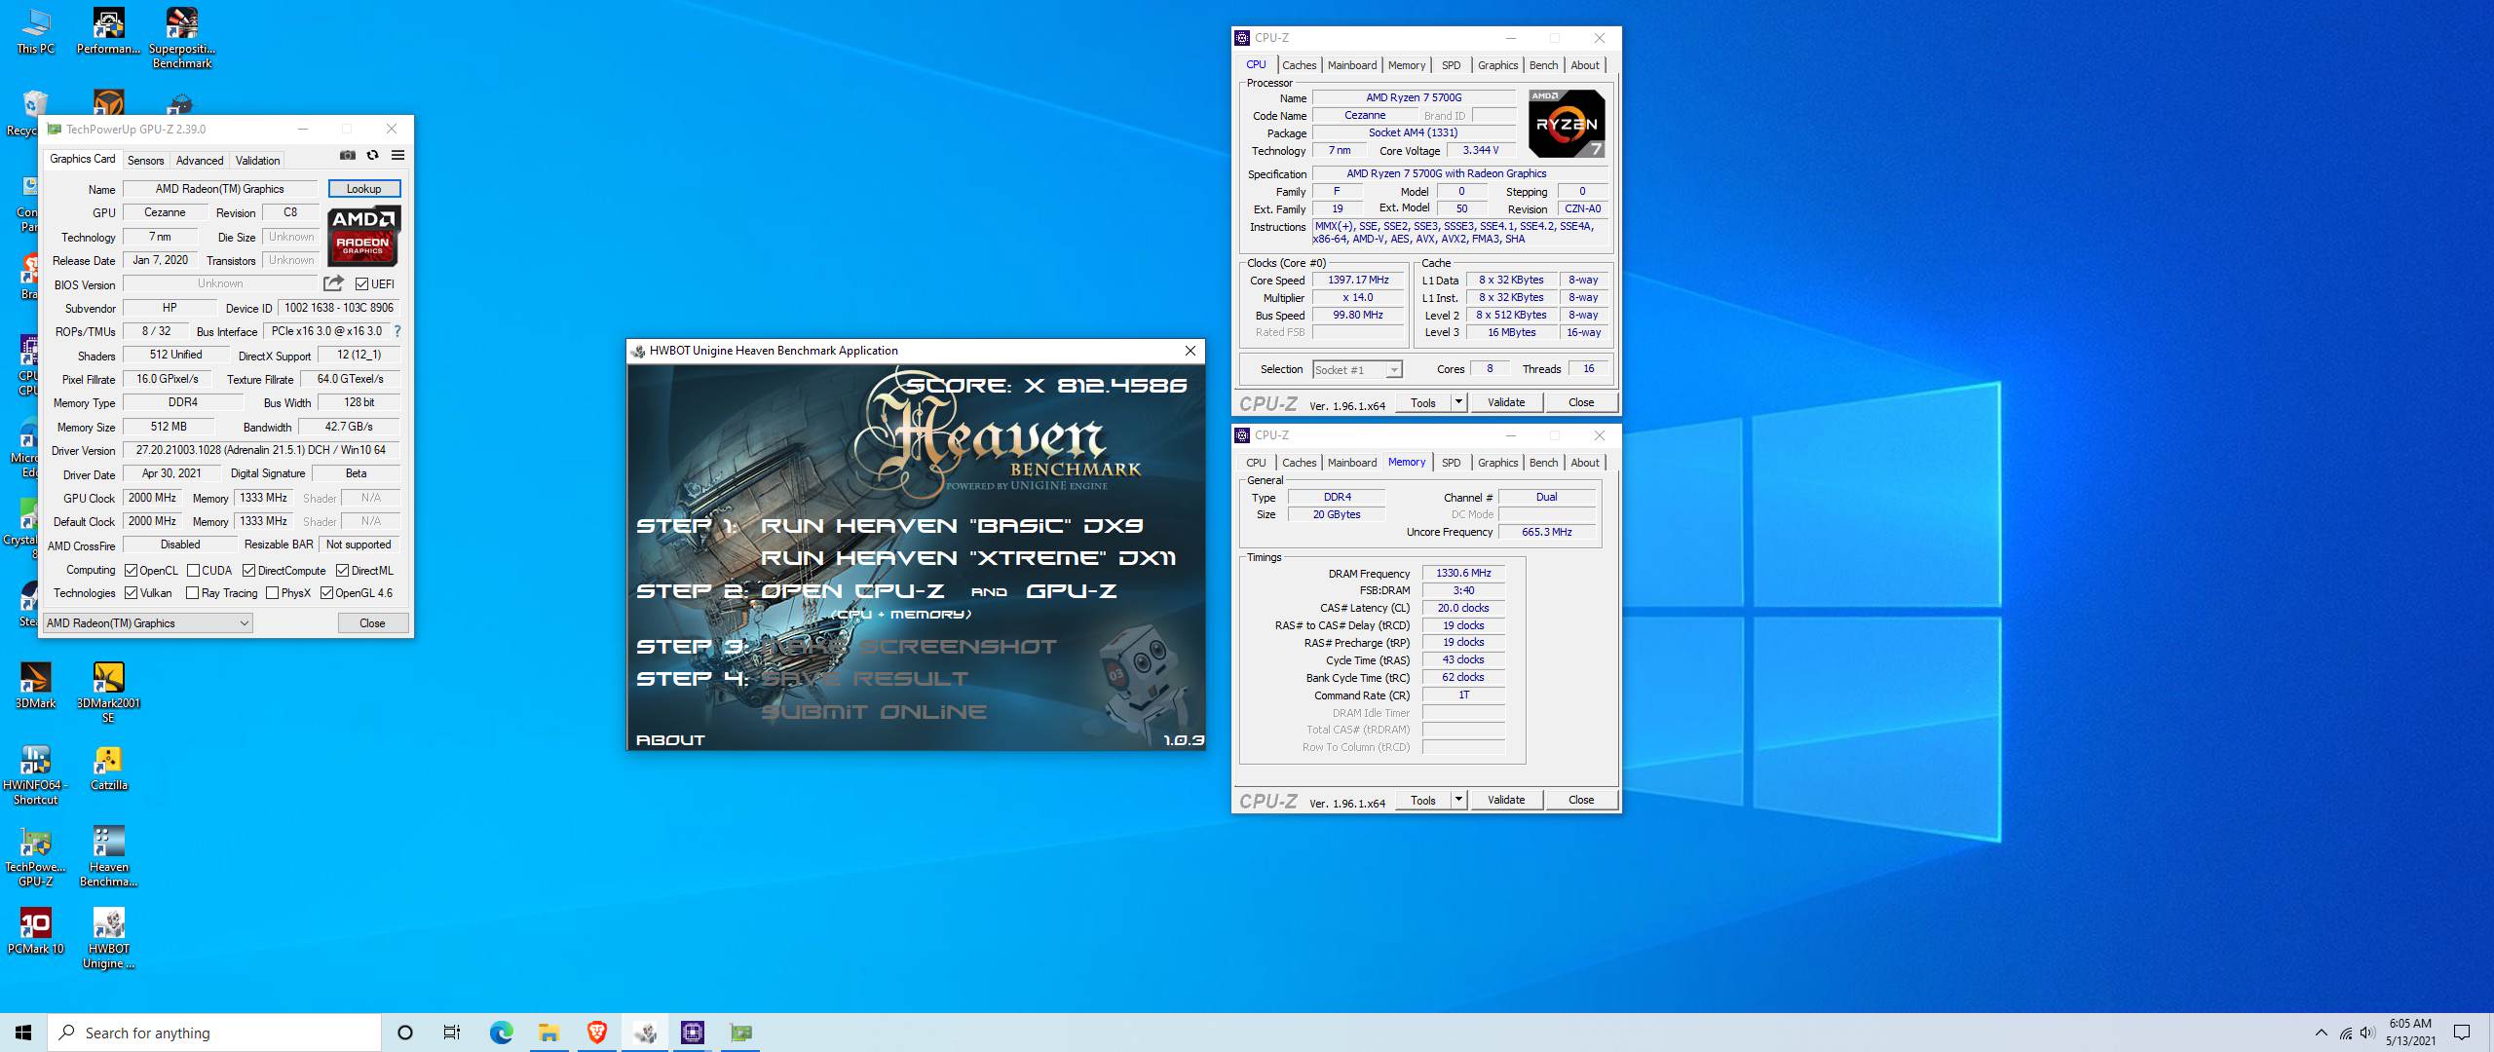
Task: Open This PC desktop icon
Action: [36, 31]
